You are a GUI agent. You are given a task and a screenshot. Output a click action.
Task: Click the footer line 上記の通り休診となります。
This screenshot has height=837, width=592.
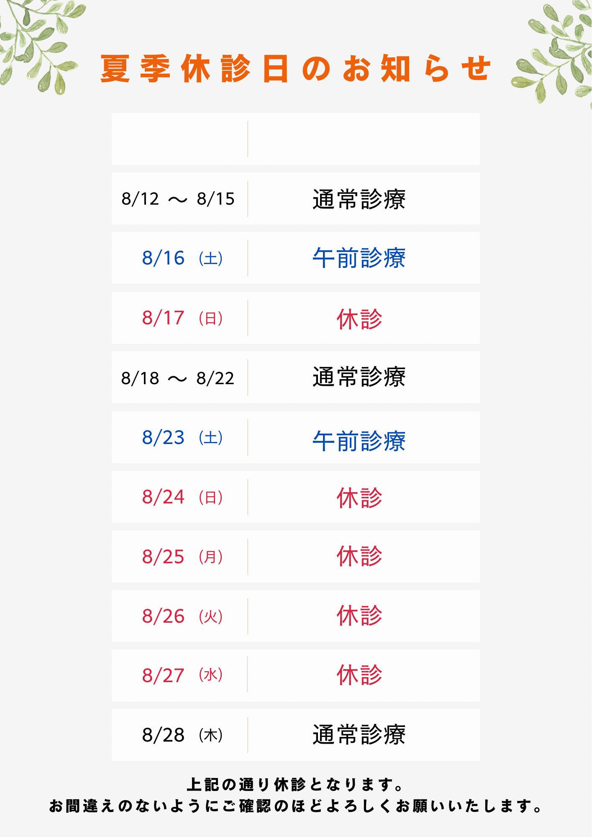coord(295,784)
